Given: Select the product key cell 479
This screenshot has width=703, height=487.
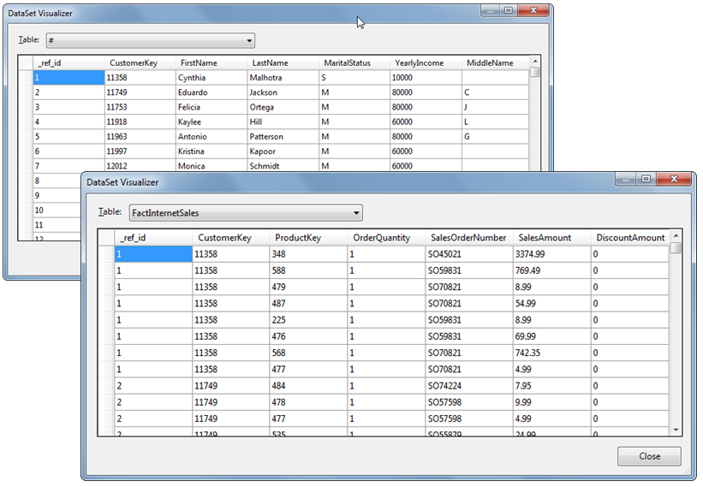Looking at the screenshot, I should tap(308, 287).
